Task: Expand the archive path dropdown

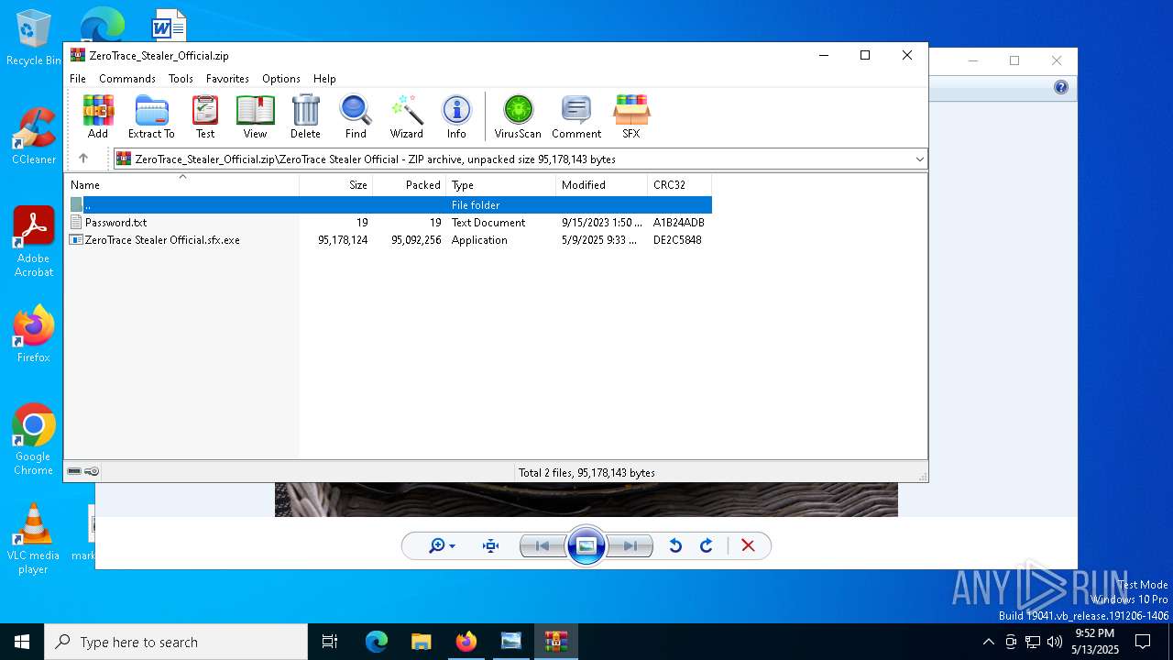Action: click(919, 159)
